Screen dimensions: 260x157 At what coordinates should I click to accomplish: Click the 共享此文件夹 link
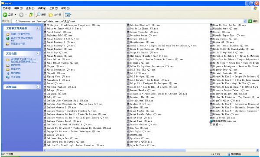tap(18, 44)
